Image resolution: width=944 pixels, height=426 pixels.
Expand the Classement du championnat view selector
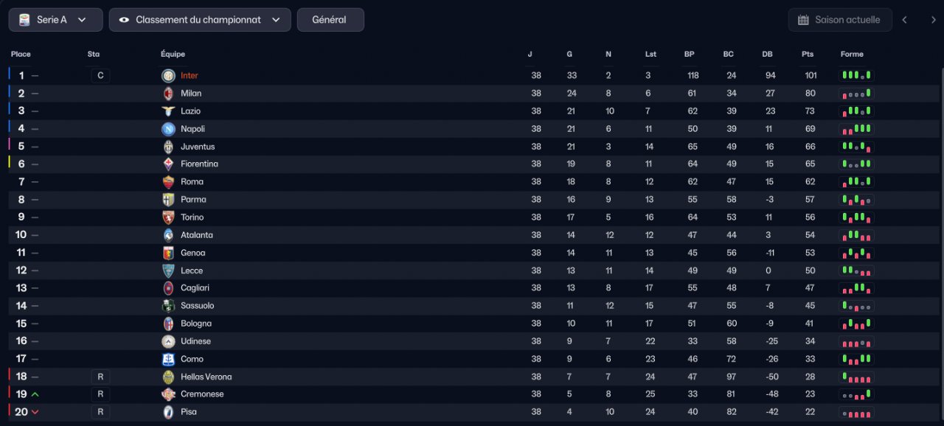click(x=200, y=20)
